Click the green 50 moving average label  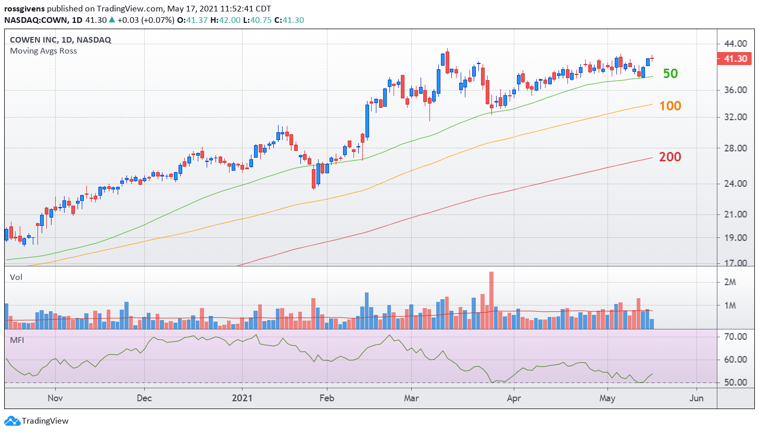671,73
